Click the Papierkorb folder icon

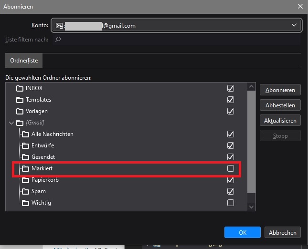(25, 180)
